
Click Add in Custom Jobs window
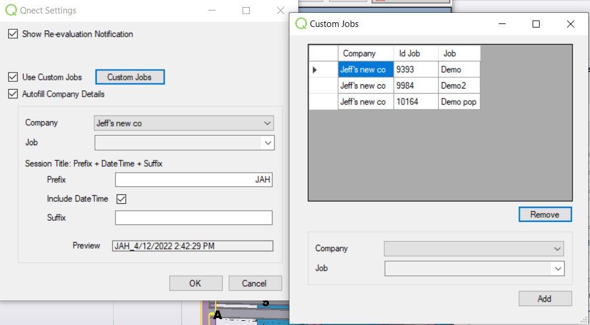[x=545, y=299]
